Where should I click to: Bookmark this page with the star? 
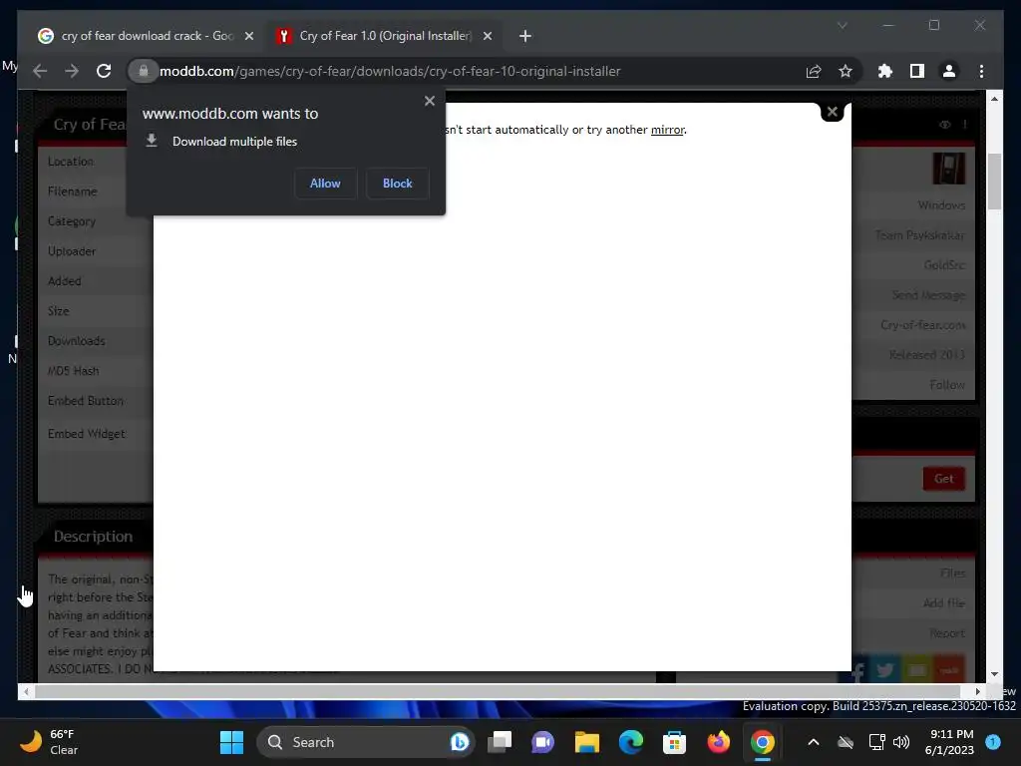846,71
